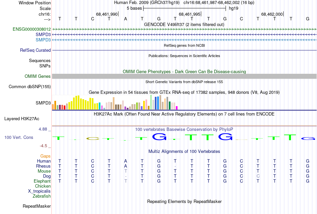Click the Elephant alignment row label
This screenshot has width=317, height=214.
coord(42,181)
